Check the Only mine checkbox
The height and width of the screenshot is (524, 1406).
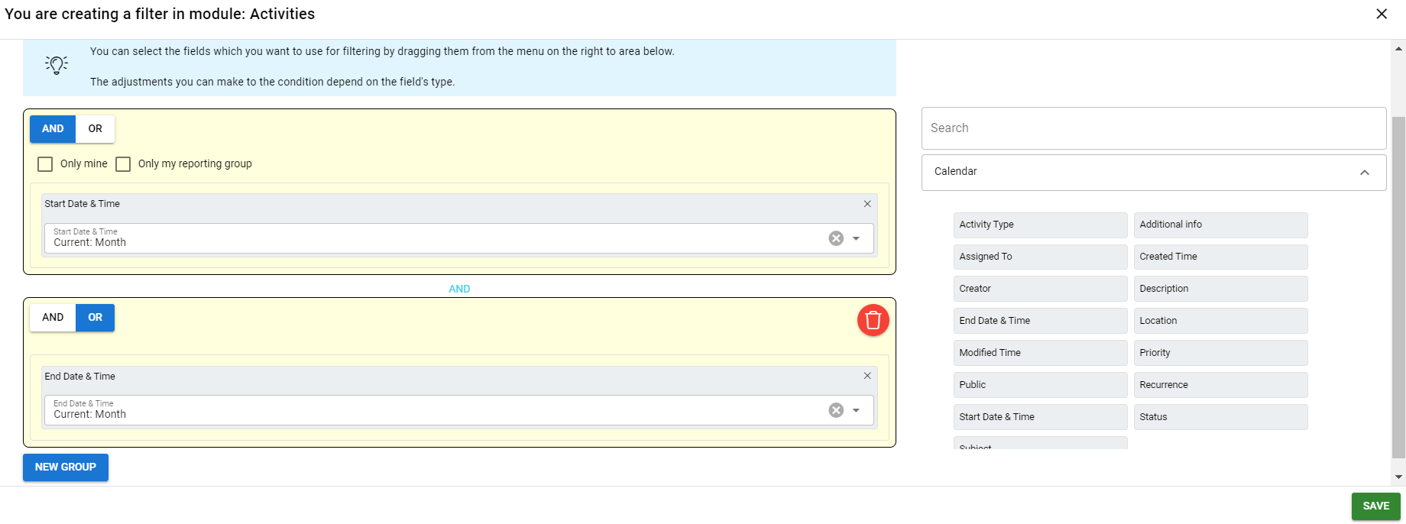(x=45, y=164)
